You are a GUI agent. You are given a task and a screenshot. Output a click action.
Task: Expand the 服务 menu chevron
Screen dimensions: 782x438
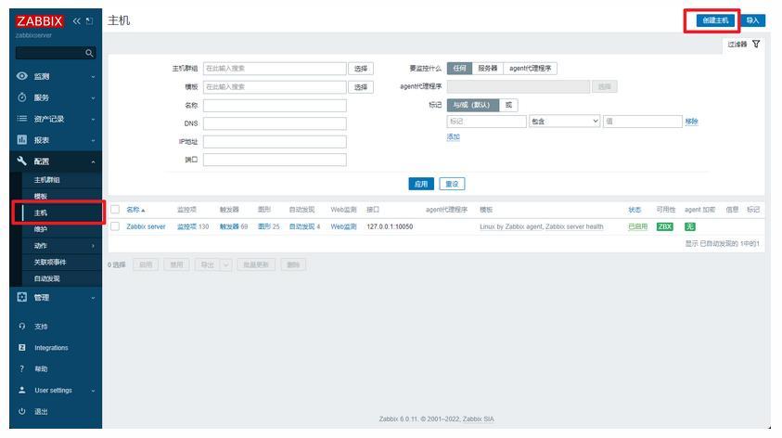(94, 97)
